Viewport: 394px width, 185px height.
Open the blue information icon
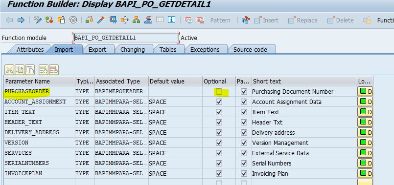pyautogui.click(x=171, y=20)
